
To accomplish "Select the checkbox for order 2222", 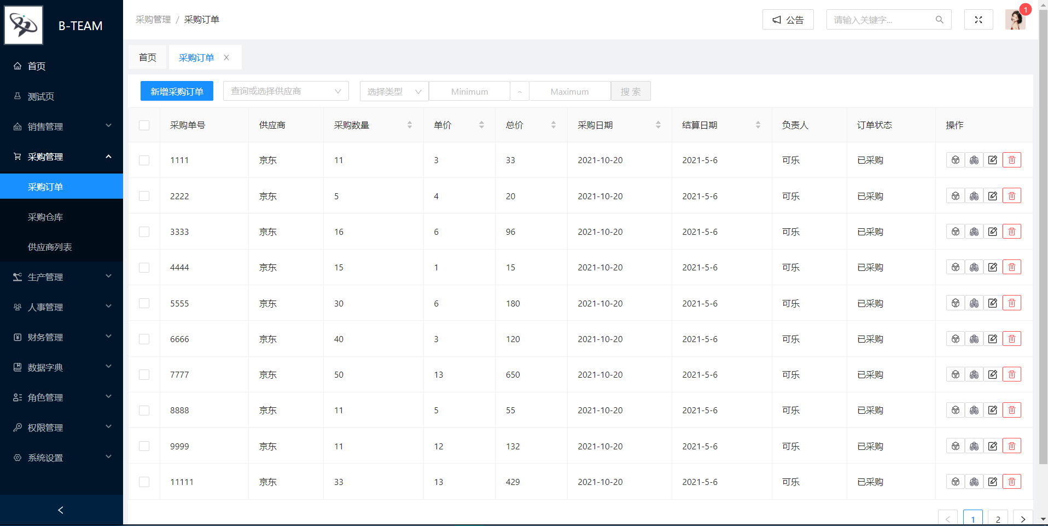I will click(x=144, y=196).
